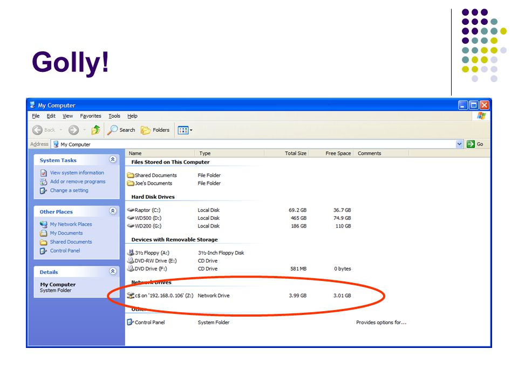Image resolution: width=518 pixels, height=389 pixels.
Task: Open the Help menu
Action: 132,116
